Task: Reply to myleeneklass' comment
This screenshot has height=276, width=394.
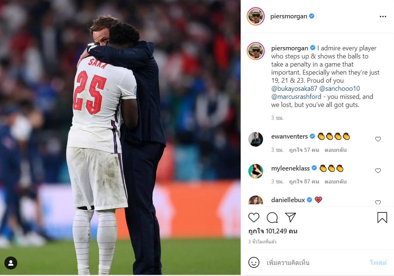Action: (335, 182)
